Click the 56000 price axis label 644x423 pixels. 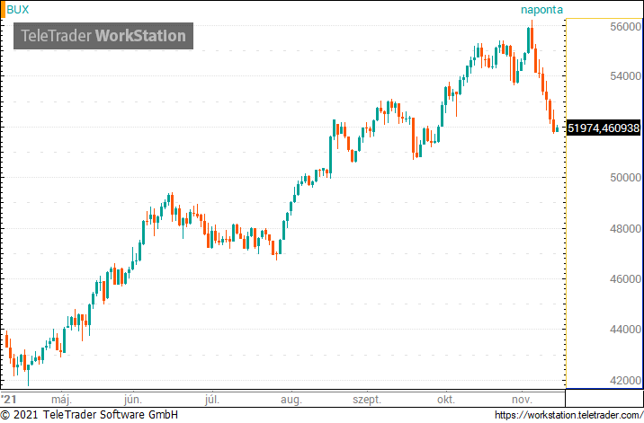[625, 27]
